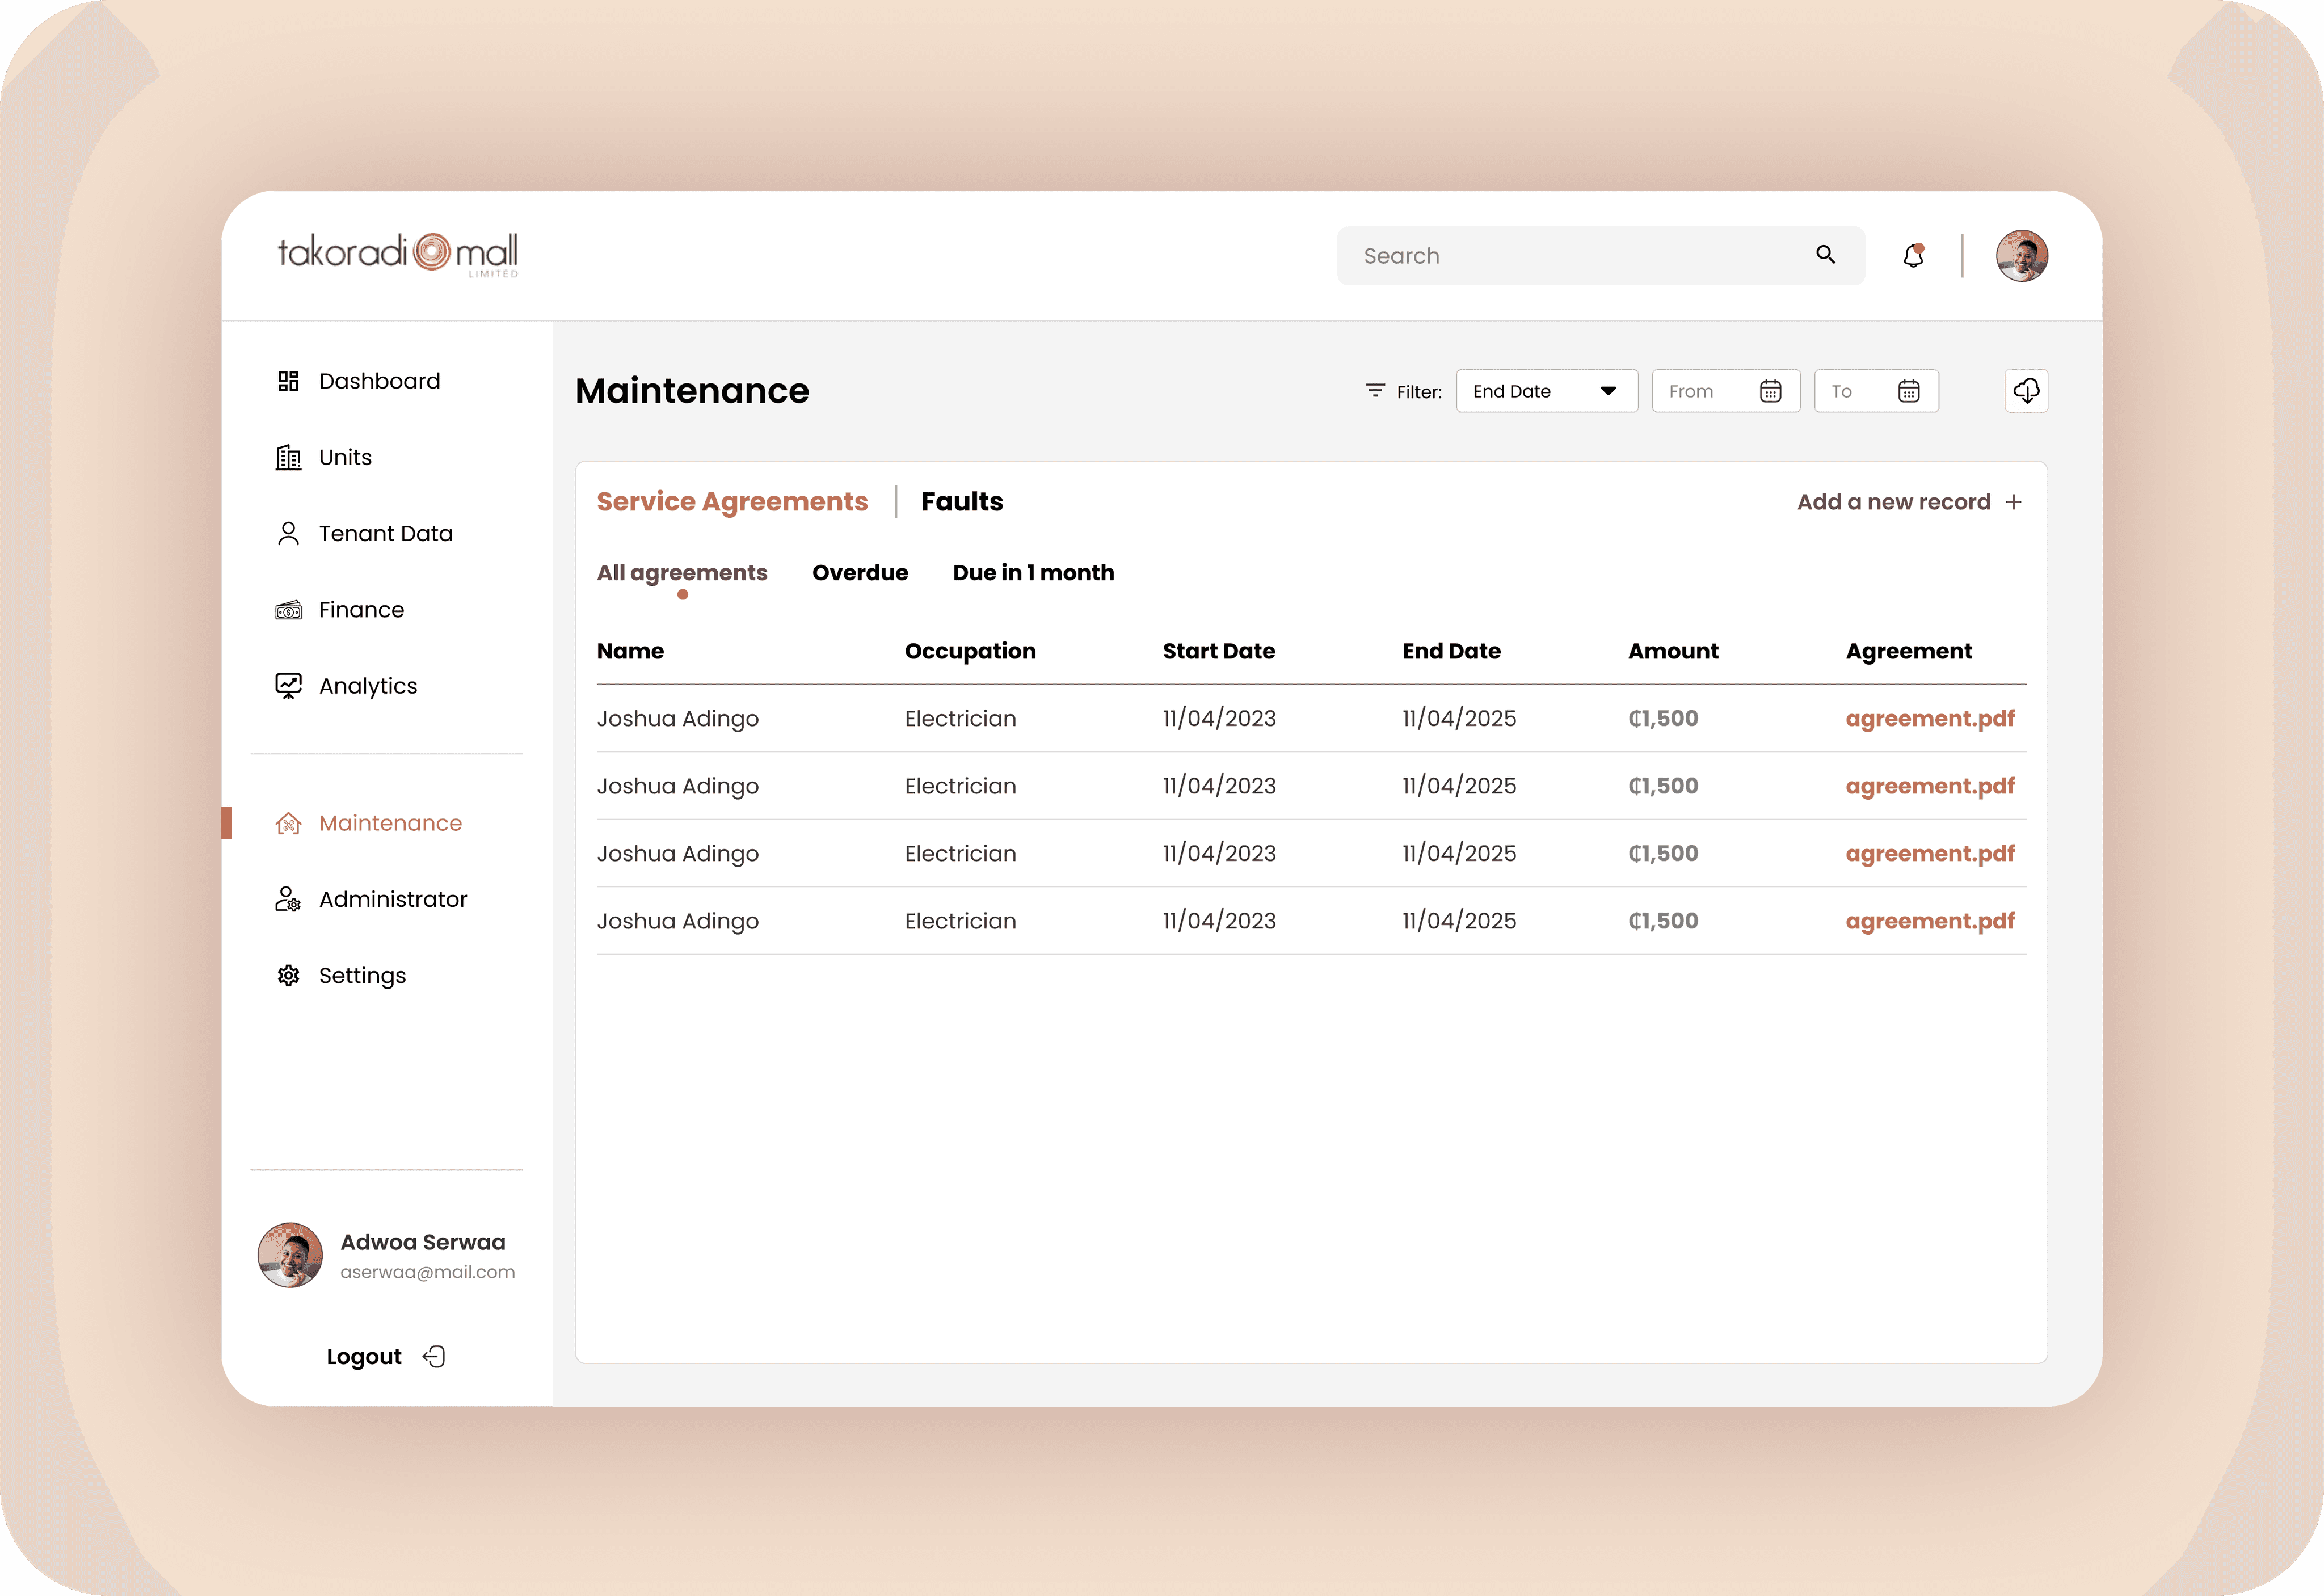Open the first row's agreement.pdf link

[1929, 719]
